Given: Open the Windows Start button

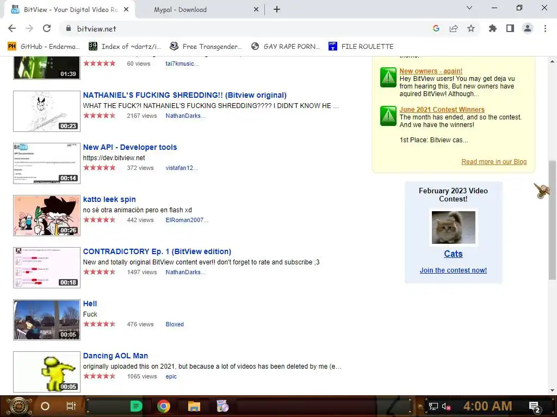Looking at the screenshot, I should 19,406.
